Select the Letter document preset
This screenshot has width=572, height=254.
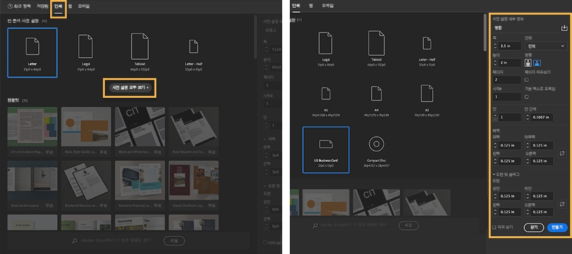(32, 53)
